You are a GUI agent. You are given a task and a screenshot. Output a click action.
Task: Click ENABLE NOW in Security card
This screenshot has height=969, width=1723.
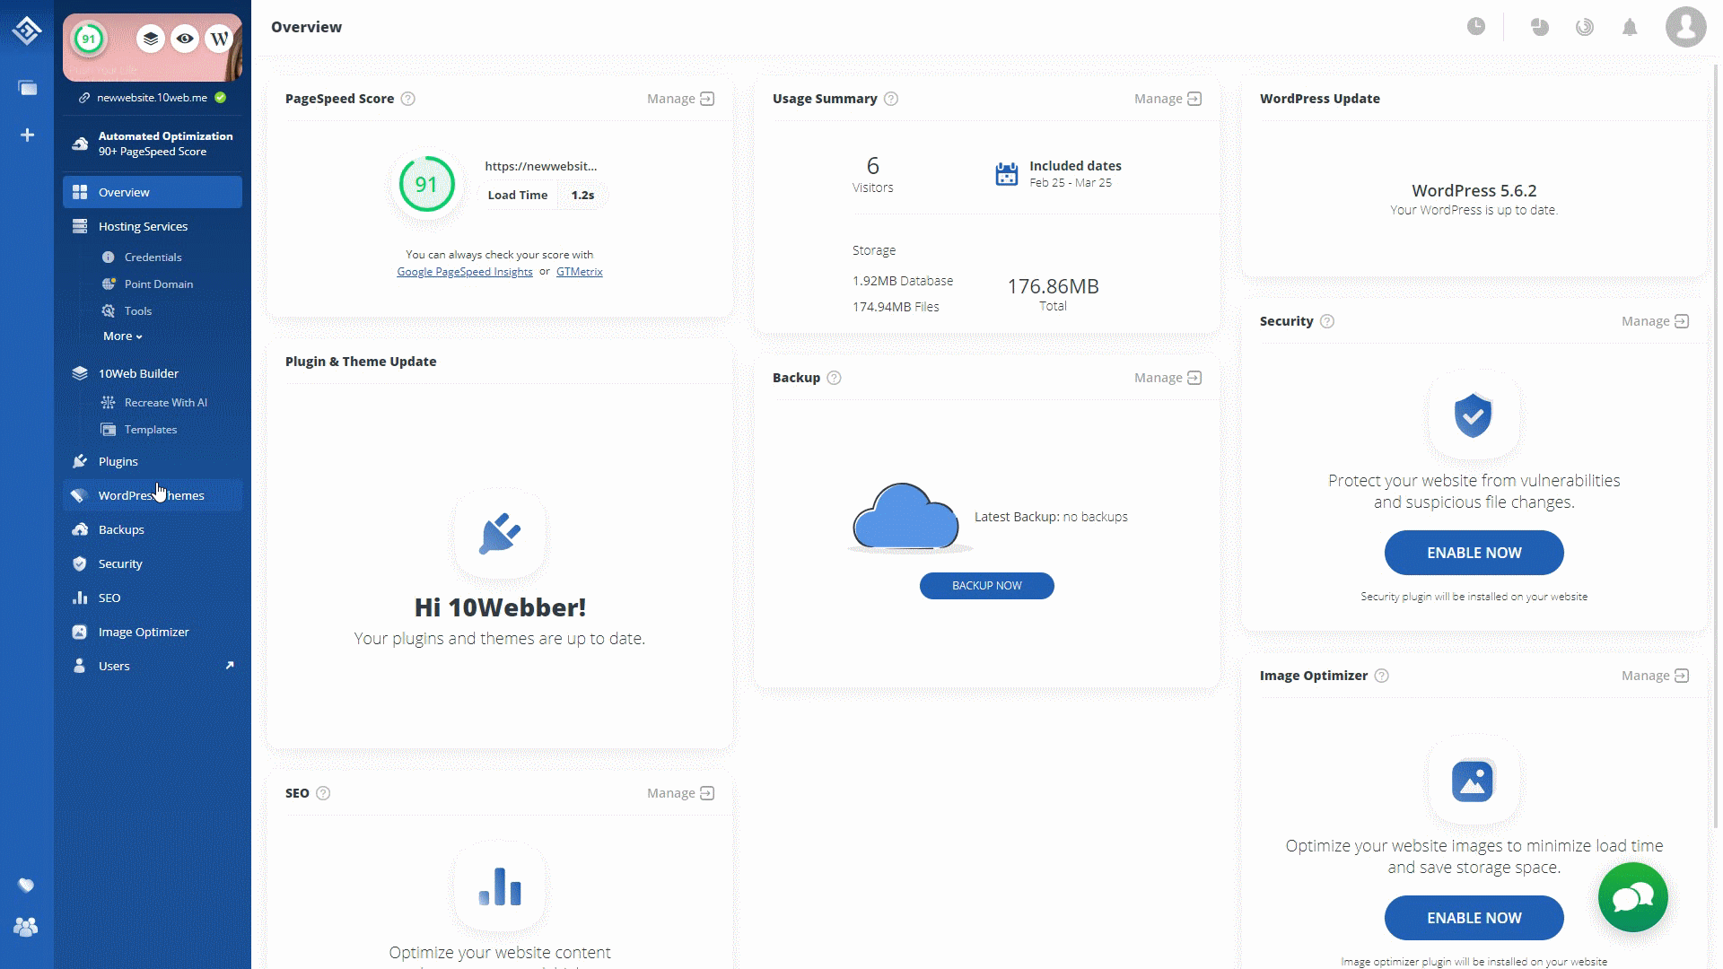click(1474, 553)
